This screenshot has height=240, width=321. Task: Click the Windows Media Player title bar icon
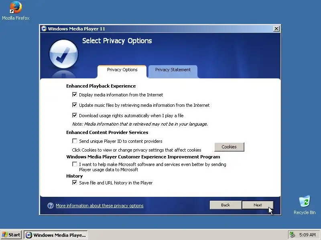[44, 28]
